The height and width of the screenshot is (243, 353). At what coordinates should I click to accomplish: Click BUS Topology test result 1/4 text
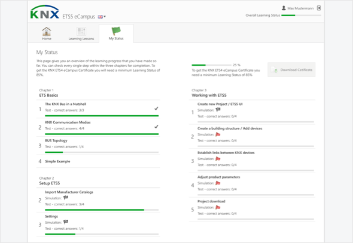pyautogui.click(x=65, y=147)
